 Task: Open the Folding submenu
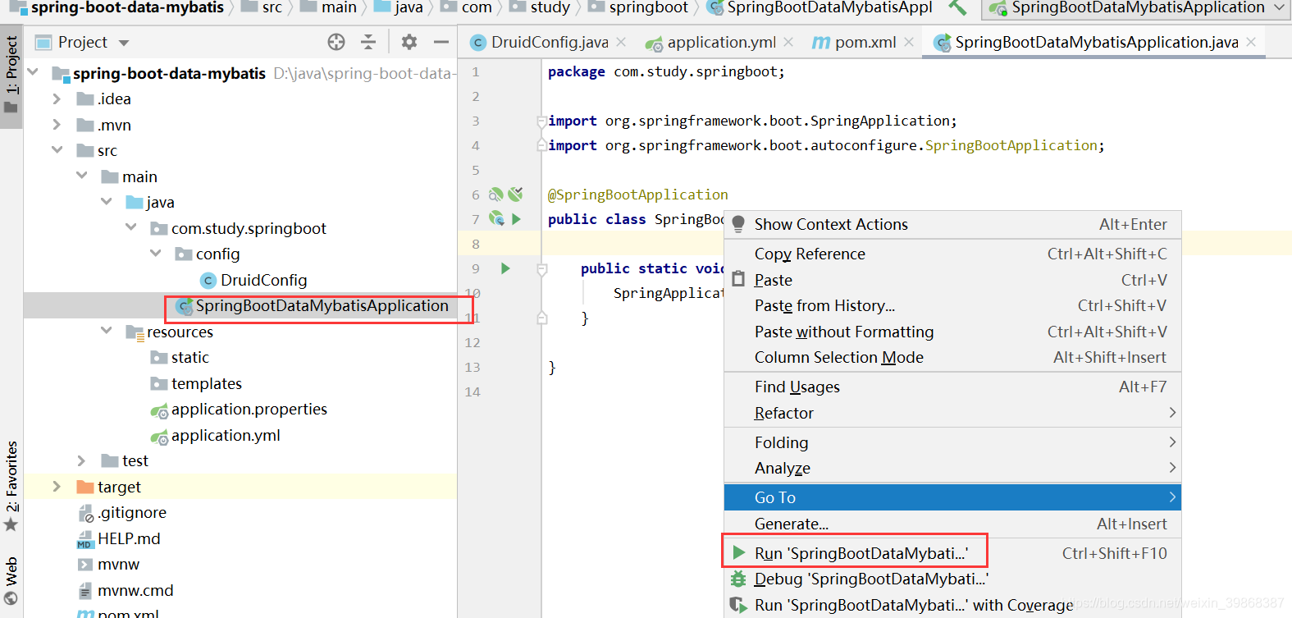[x=952, y=442]
